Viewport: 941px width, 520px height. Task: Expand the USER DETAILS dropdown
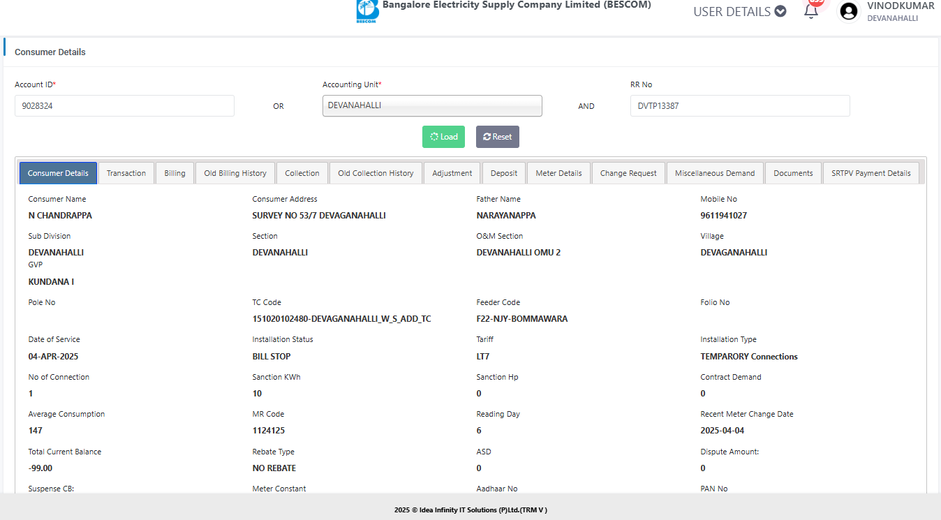coord(739,11)
